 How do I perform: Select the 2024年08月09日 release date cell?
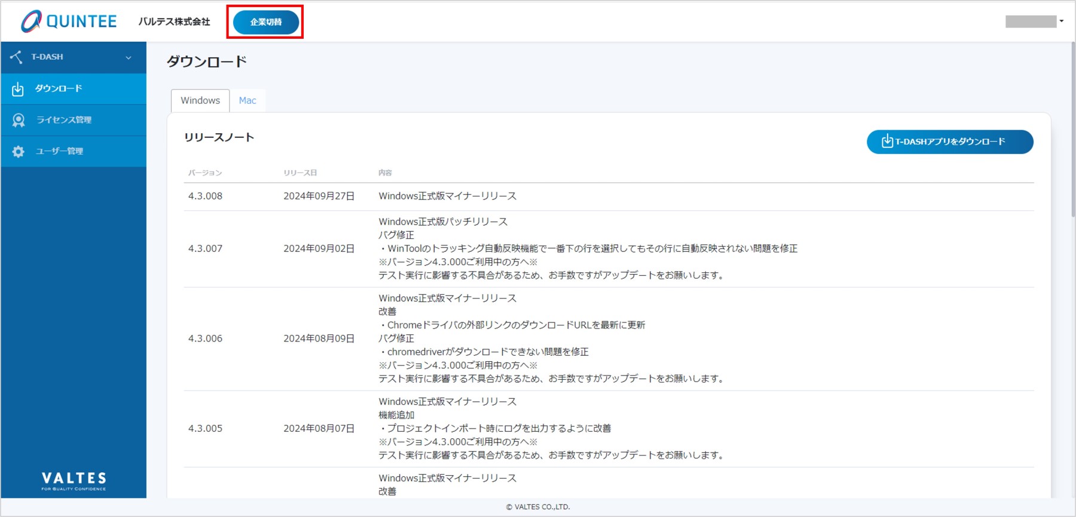point(319,338)
